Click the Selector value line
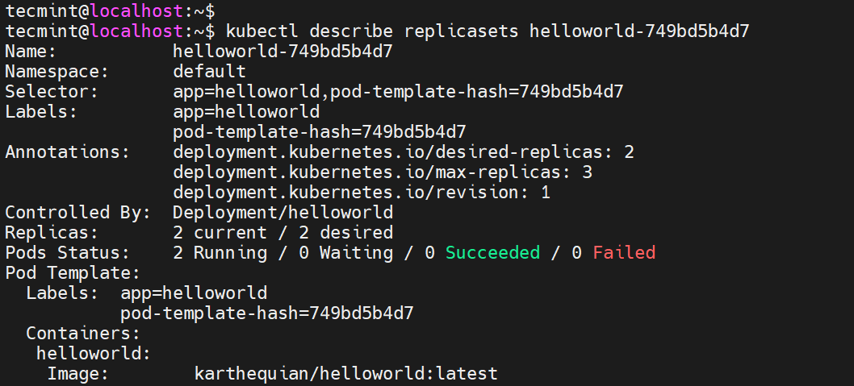854x386 pixels. click(397, 92)
